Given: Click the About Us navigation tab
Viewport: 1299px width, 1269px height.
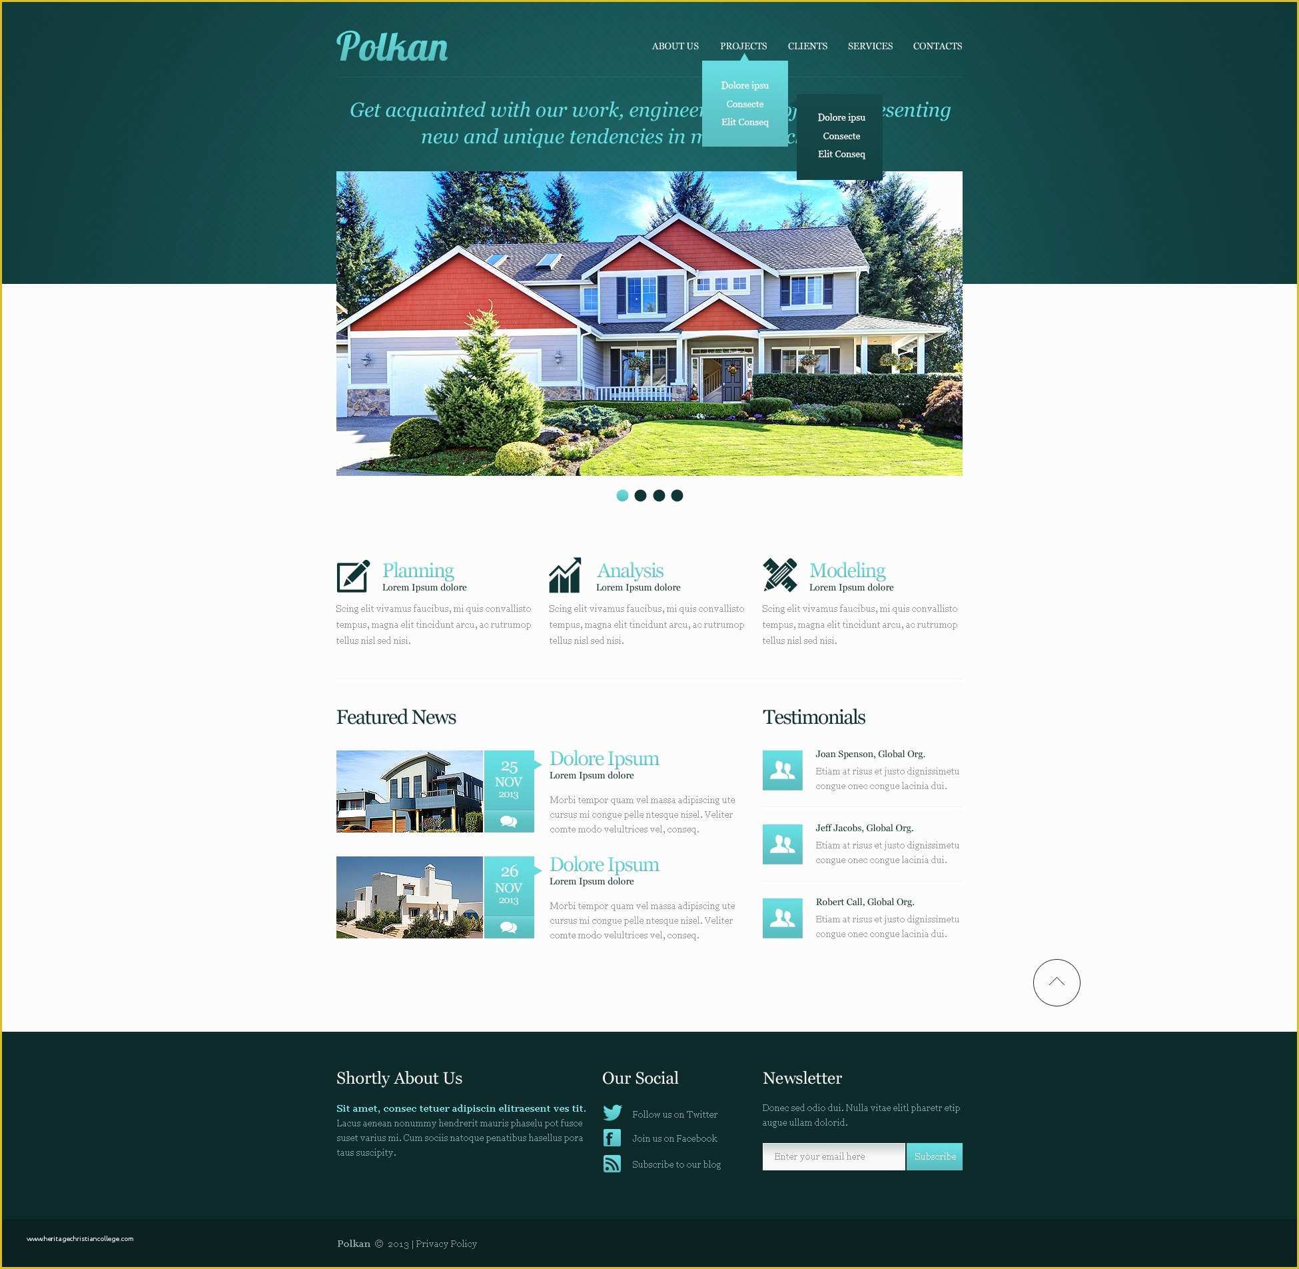Looking at the screenshot, I should point(674,47).
